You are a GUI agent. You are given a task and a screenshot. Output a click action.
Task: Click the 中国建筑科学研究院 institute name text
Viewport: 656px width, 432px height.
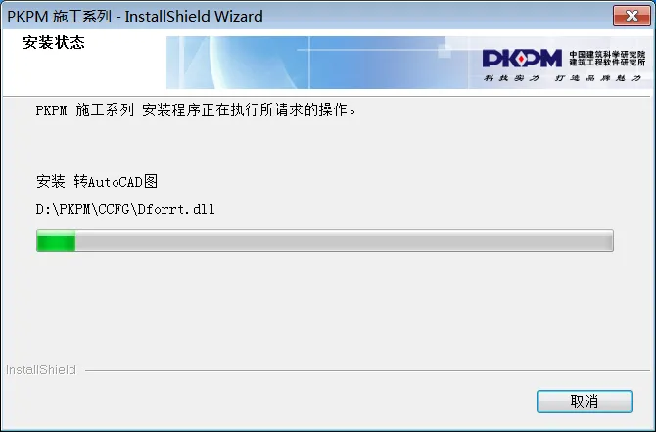(607, 55)
